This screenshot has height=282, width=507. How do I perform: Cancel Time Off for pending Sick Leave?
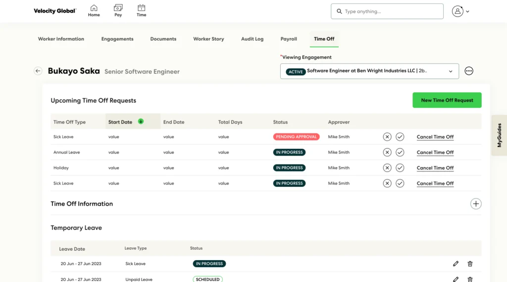point(435,137)
